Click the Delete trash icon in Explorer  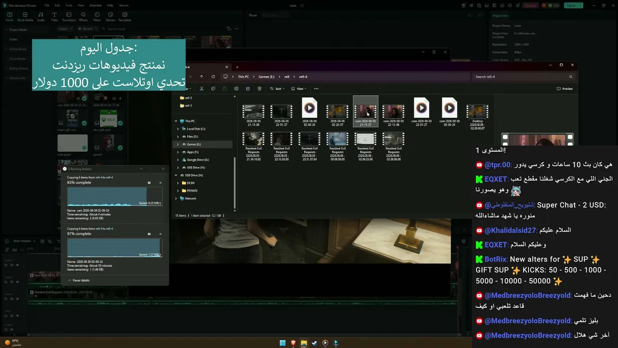coord(260,89)
